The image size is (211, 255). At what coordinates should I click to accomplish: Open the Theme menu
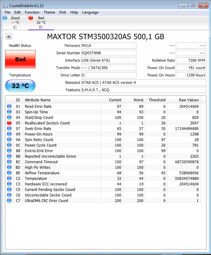tap(49, 12)
